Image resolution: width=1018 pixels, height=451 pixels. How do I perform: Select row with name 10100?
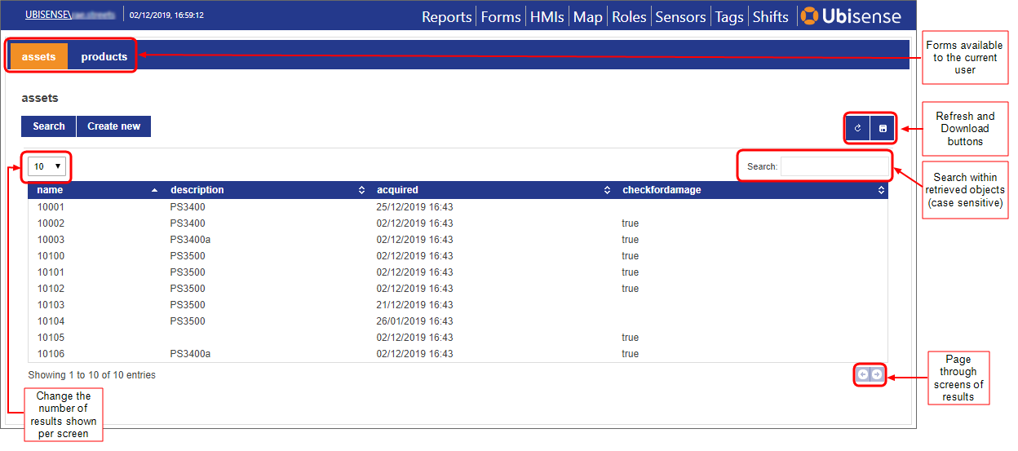(458, 256)
